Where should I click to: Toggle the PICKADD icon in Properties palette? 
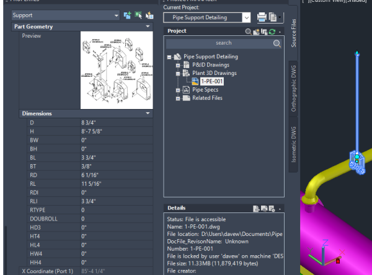[x=127, y=15]
